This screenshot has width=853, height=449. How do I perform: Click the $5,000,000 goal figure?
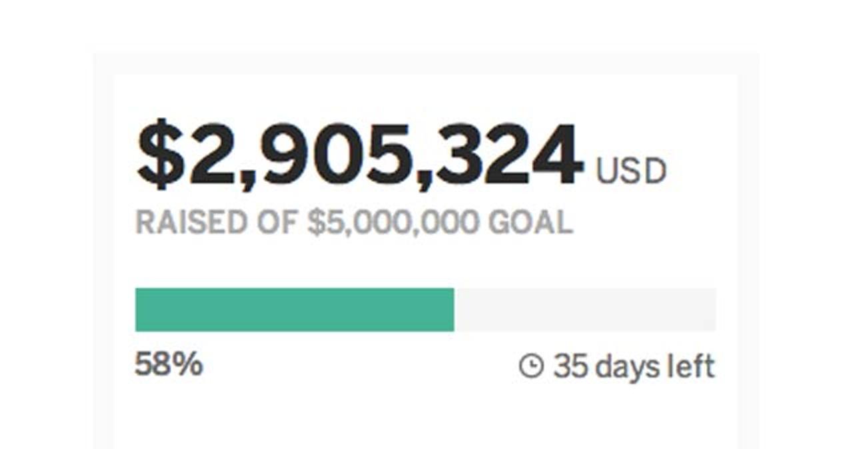(x=393, y=223)
